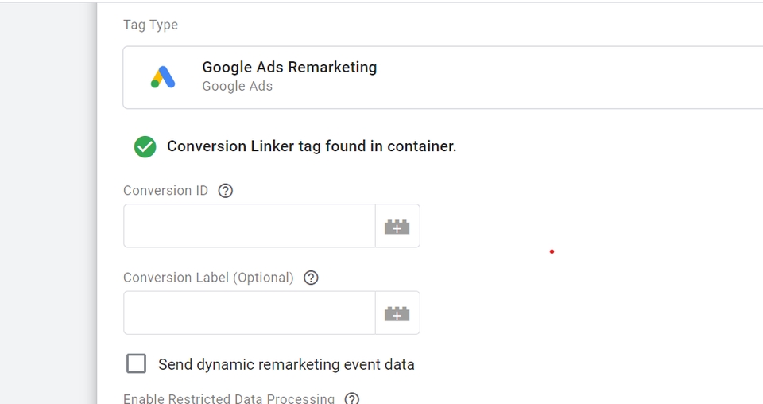Click the small red dot marker
This screenshot has height=404, width=763.
point(552,251)
